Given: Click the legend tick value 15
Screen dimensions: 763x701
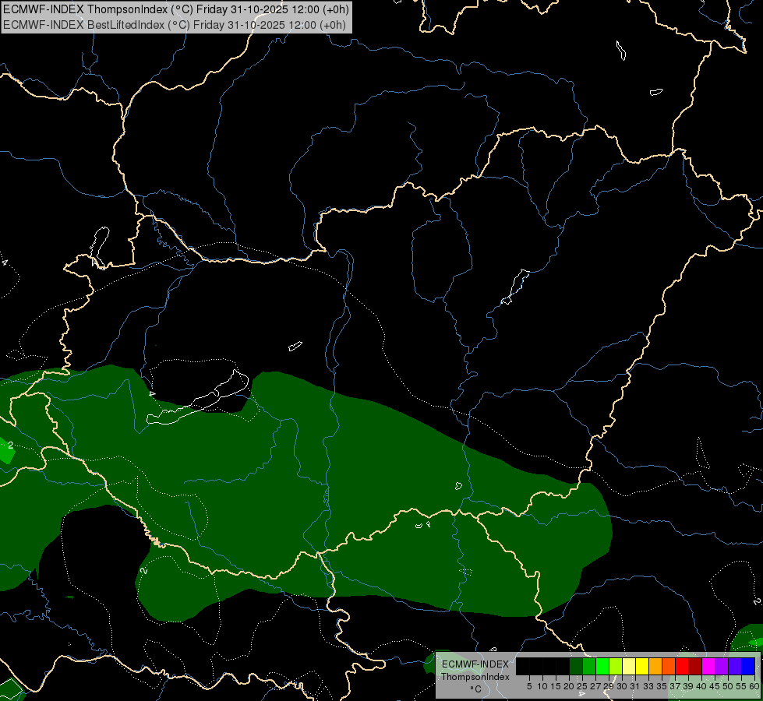Looking at the screenshot, I should pos(556,686).
